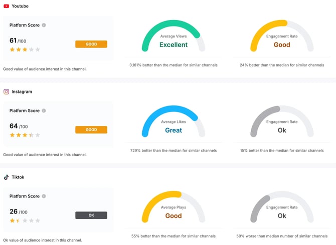Click the TikTok logo icon

[x=6, y=177]
